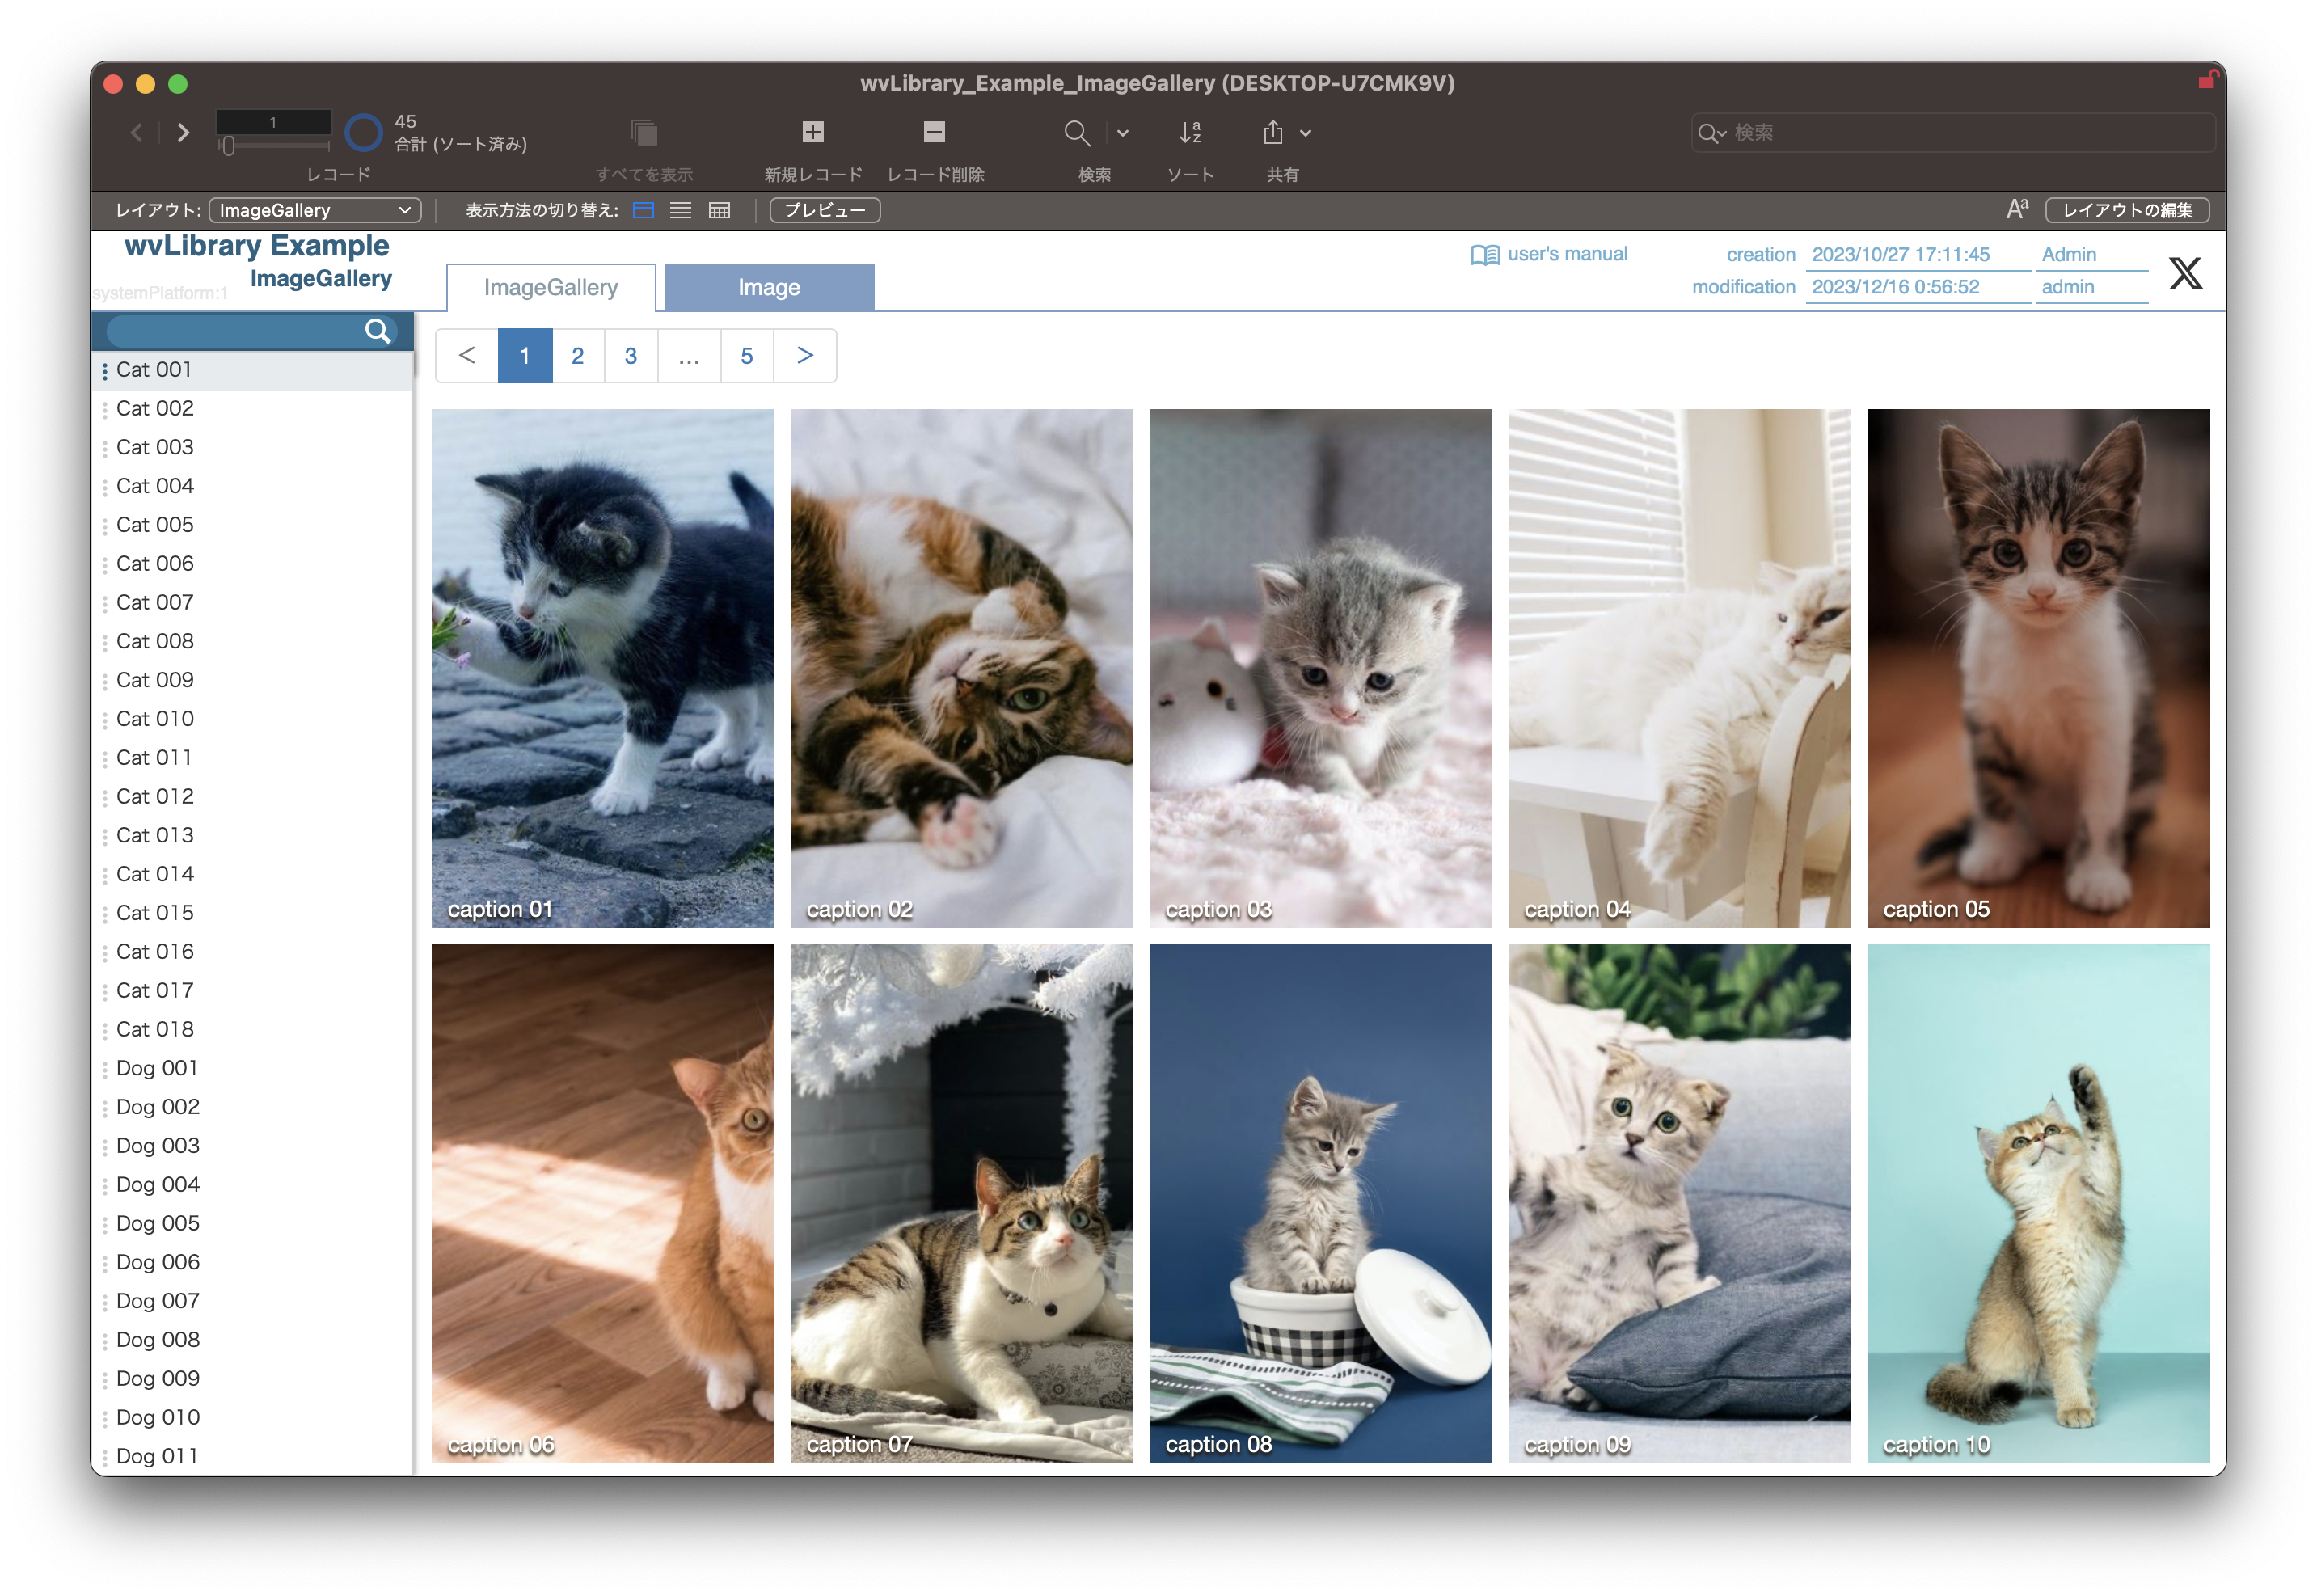Expand the Share dropdown arrow
2317x1596 pixels.
pos(1306,132)
